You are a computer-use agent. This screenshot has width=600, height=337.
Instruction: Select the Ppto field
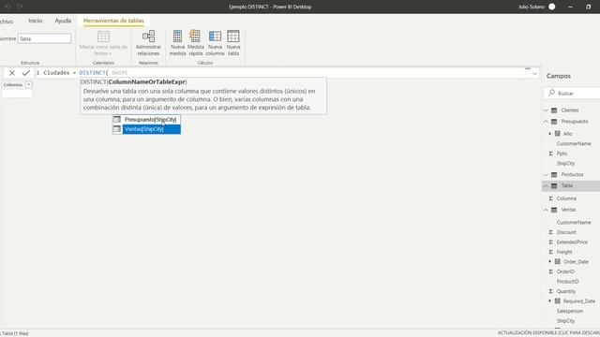coord(562,154)
